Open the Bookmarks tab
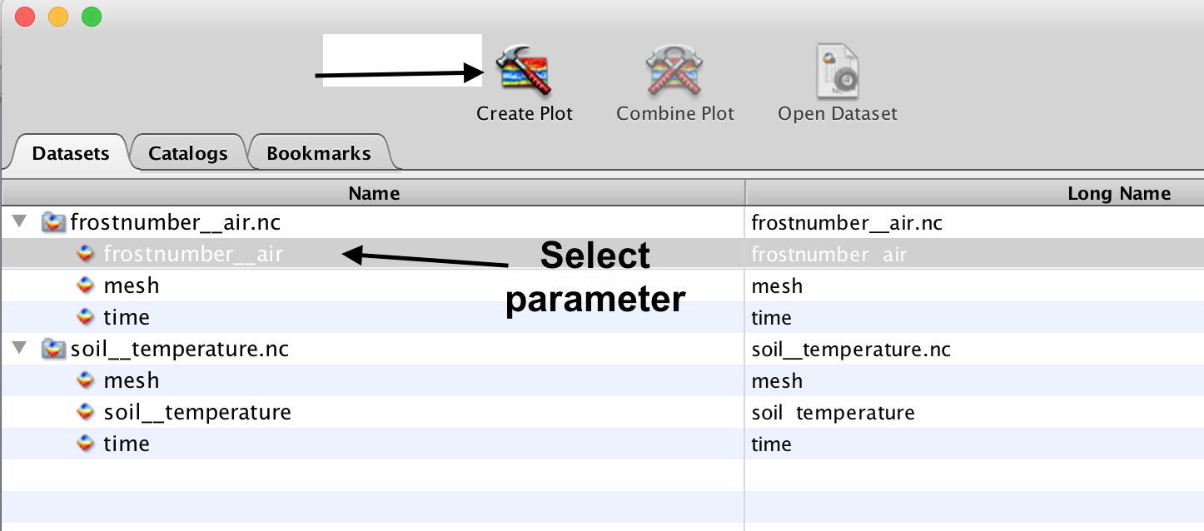This screenshot has height=531, width=1204. tap(319, 153)
